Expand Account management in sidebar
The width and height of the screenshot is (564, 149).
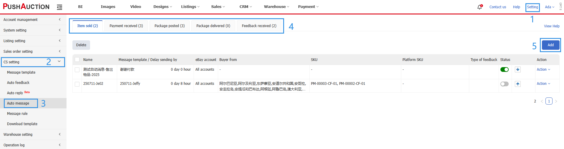32,20
